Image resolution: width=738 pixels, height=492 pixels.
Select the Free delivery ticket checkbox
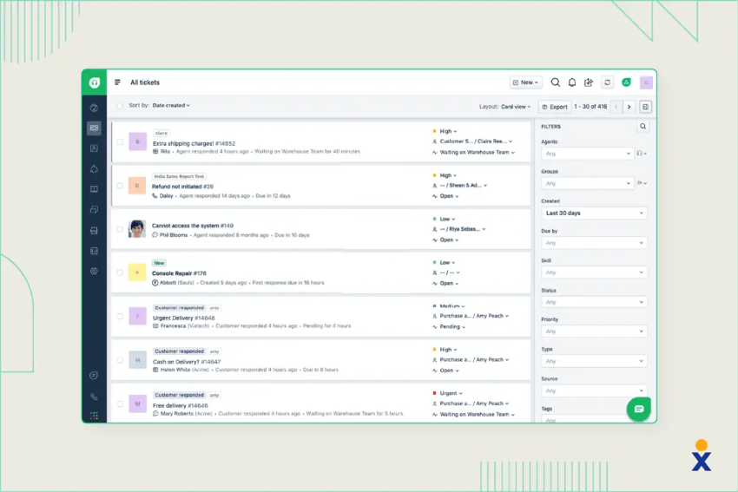(x=120, y=403)
